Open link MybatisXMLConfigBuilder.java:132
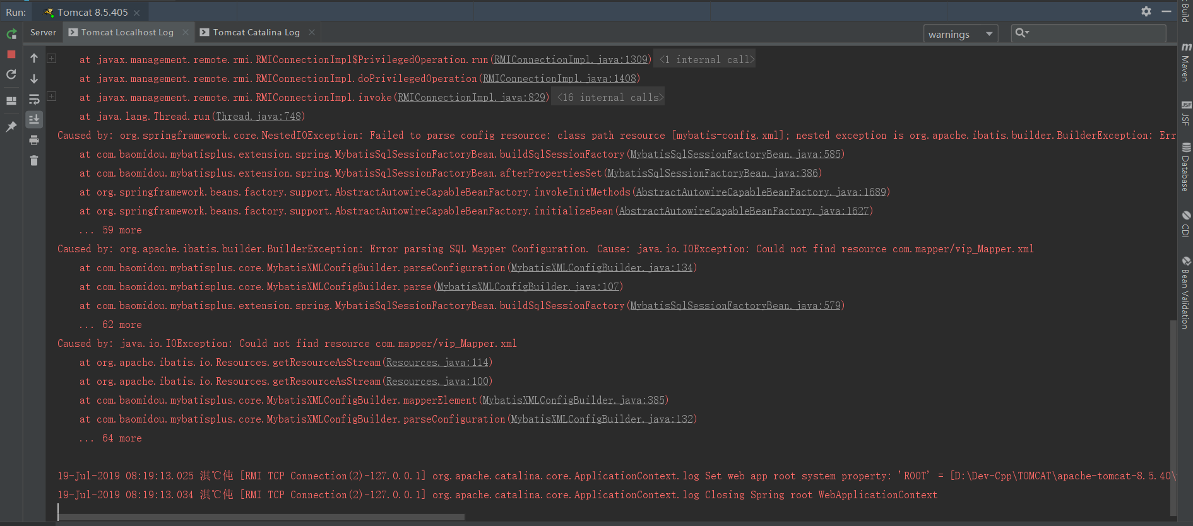 [602, 419]
